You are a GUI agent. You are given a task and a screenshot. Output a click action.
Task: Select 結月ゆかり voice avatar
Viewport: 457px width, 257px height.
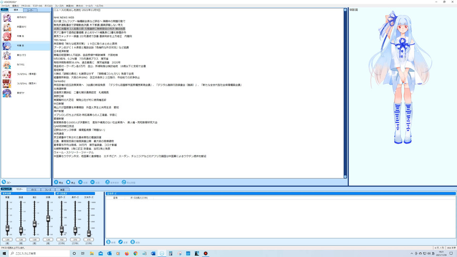point(7,18)
